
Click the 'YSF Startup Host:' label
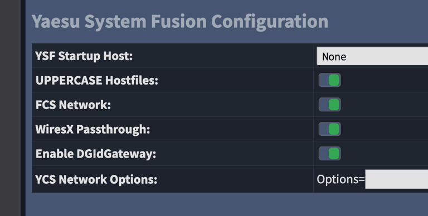coord(84,56)
